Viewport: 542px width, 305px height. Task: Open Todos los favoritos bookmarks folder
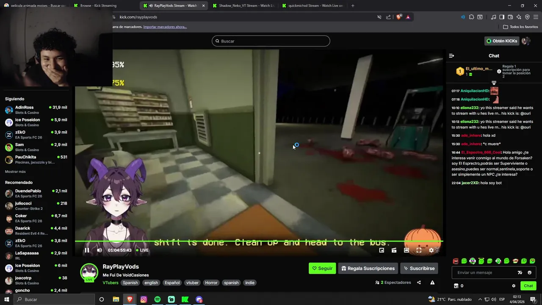520,27
